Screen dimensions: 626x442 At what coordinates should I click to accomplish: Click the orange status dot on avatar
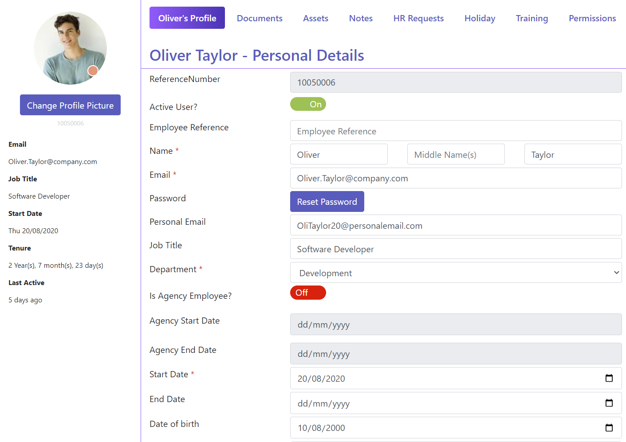93,70
